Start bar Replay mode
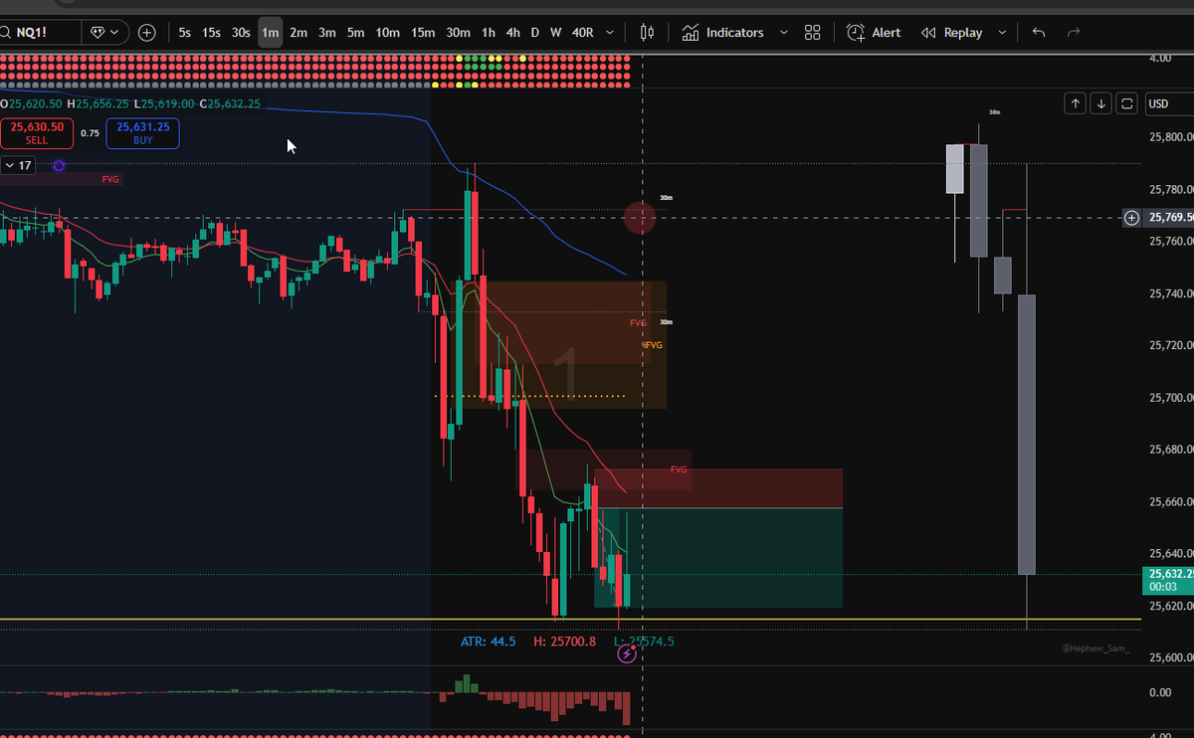1194x738 pixels. (x=952, y=33)
